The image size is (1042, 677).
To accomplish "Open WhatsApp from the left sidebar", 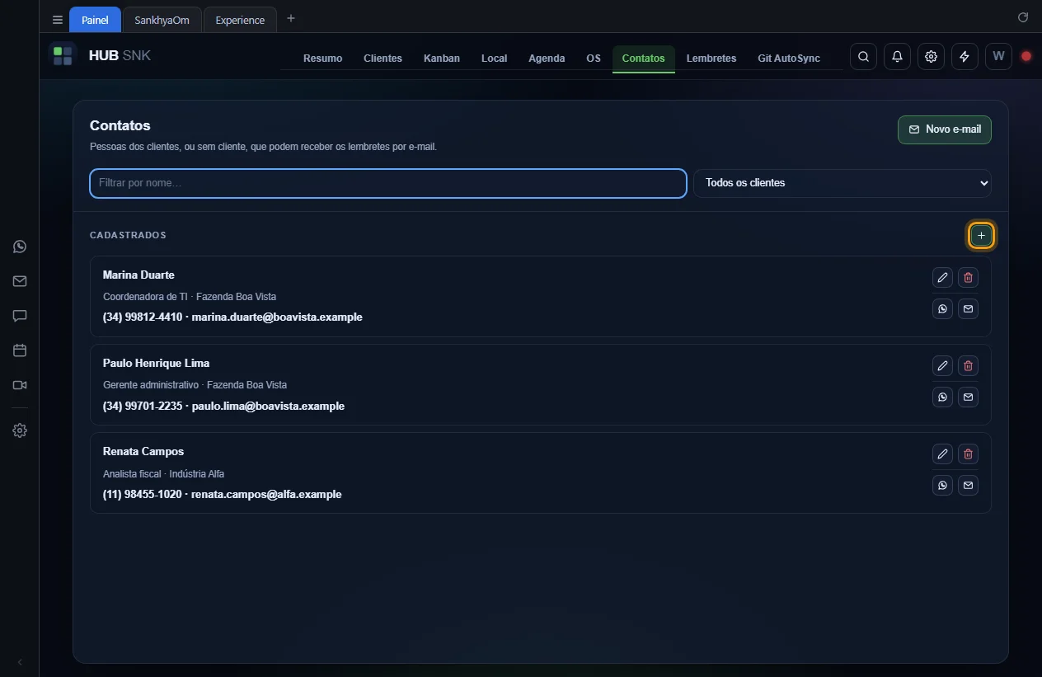I will [x=20, y=247].
